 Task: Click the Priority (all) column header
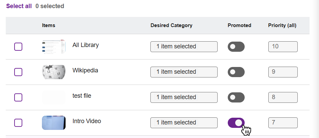[282, 25]
